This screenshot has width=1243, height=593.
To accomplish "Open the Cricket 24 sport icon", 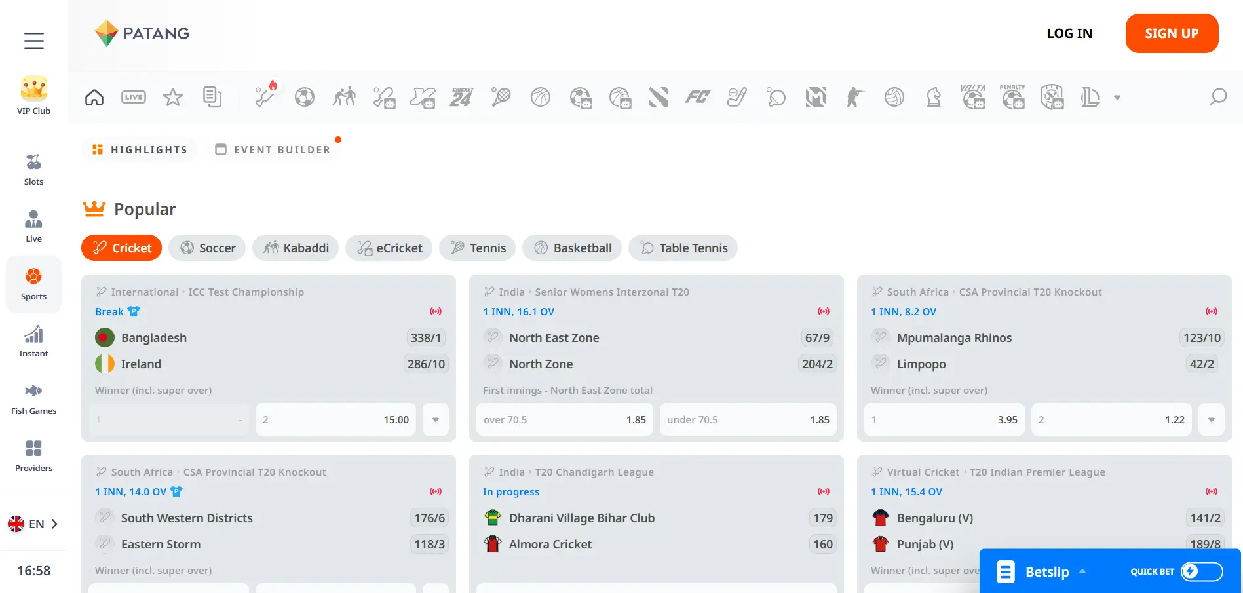I will pyautogui.click(x=461, y=97).
